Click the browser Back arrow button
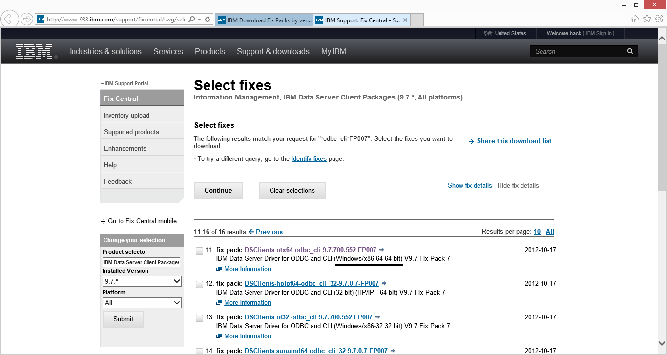Image resolution: width=667 pixels, height=355 pixels. (10, 19)
